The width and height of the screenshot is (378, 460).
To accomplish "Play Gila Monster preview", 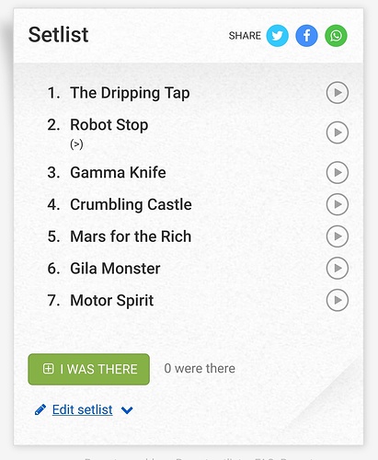I will [x=338, y=268].
